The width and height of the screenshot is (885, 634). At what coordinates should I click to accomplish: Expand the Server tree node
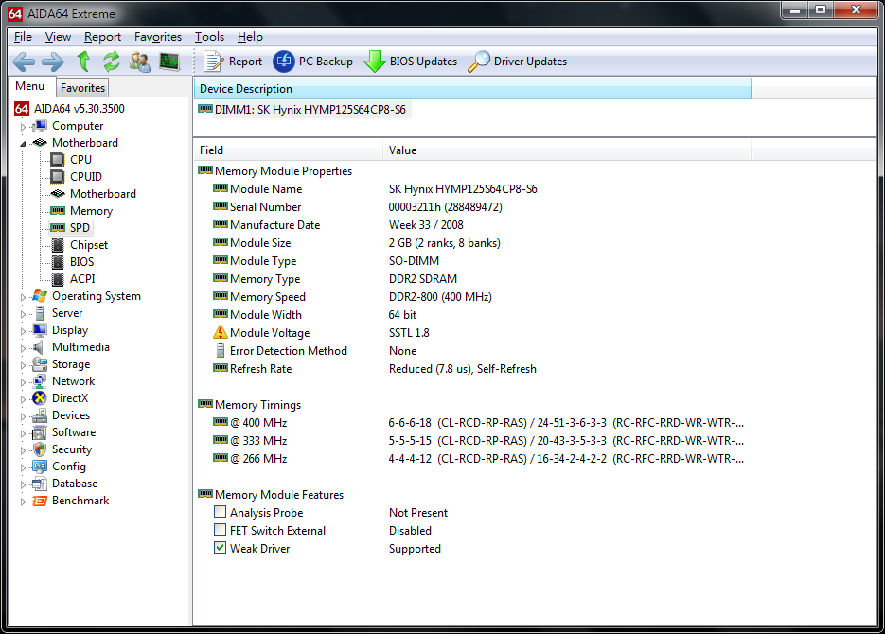[x=23, y=314]
